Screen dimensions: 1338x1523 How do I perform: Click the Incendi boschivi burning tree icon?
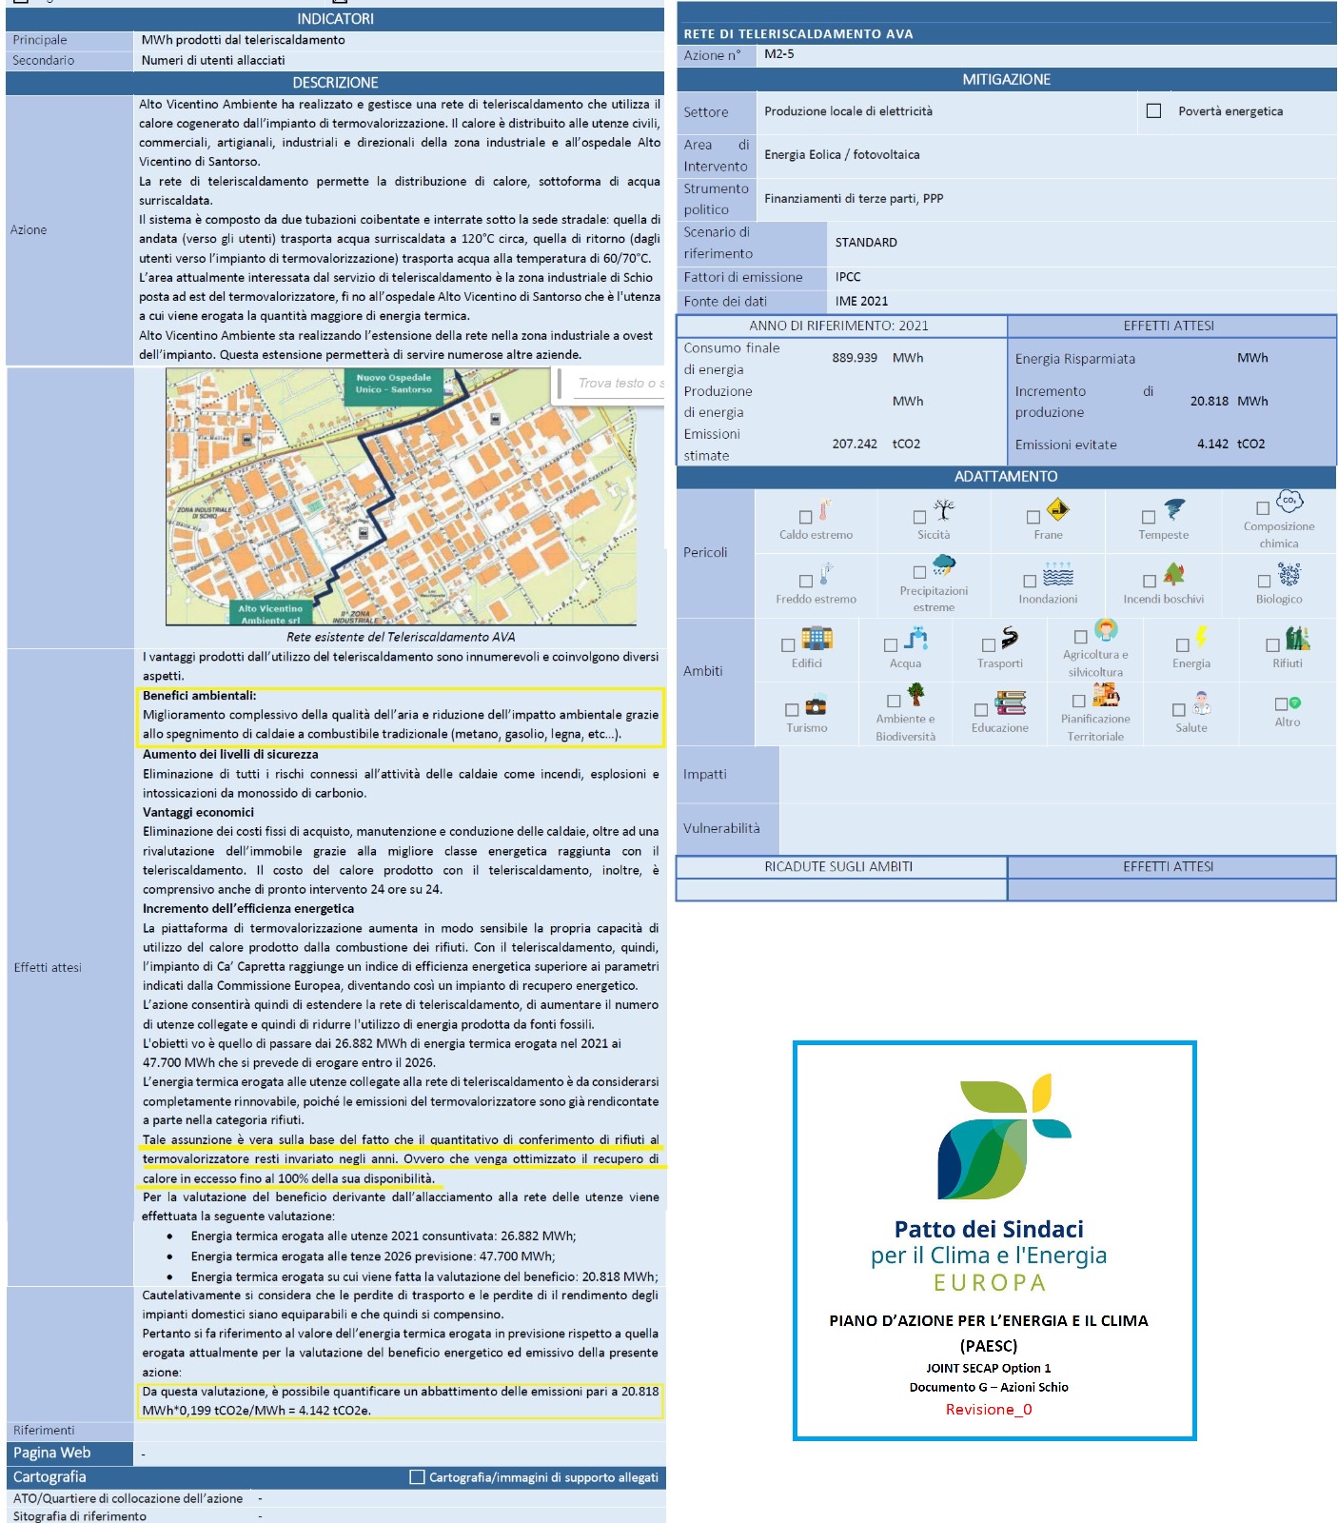1174,574
